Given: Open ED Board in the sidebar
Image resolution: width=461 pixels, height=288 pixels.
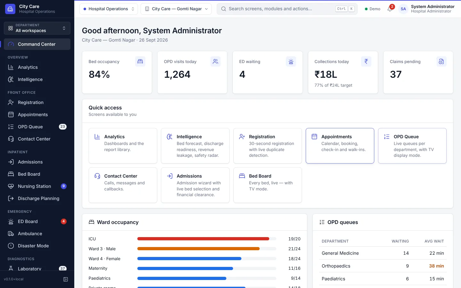Looking at the screenshot, I should tap(37, 221).
